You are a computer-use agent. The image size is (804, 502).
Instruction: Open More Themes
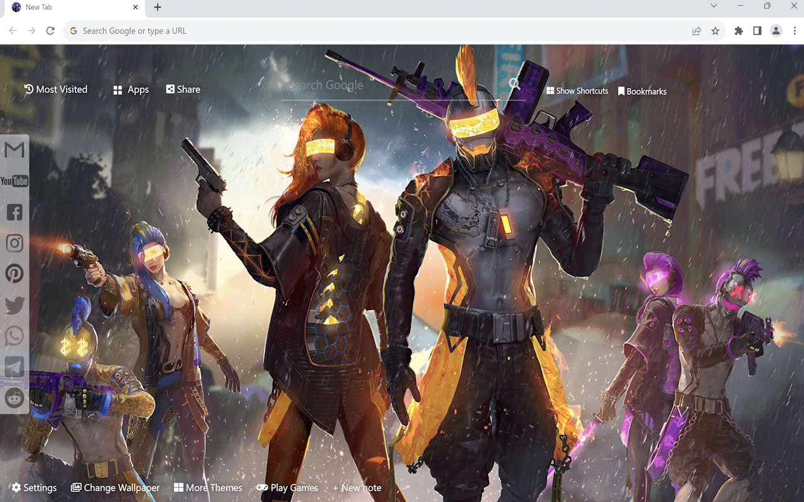point(208,488)
